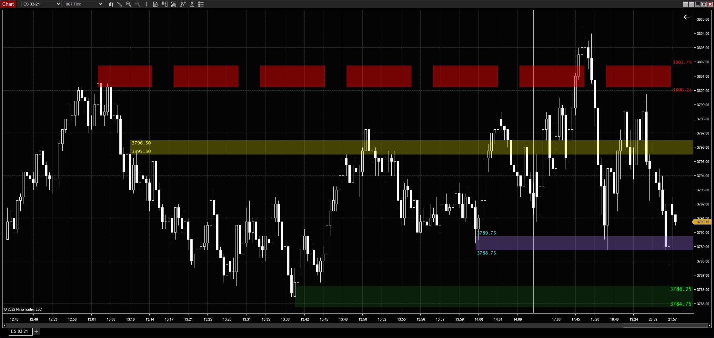This screenshot has width=714, height=338.
Task: Click the green 3784.75 label
Action: pos(681,304)
